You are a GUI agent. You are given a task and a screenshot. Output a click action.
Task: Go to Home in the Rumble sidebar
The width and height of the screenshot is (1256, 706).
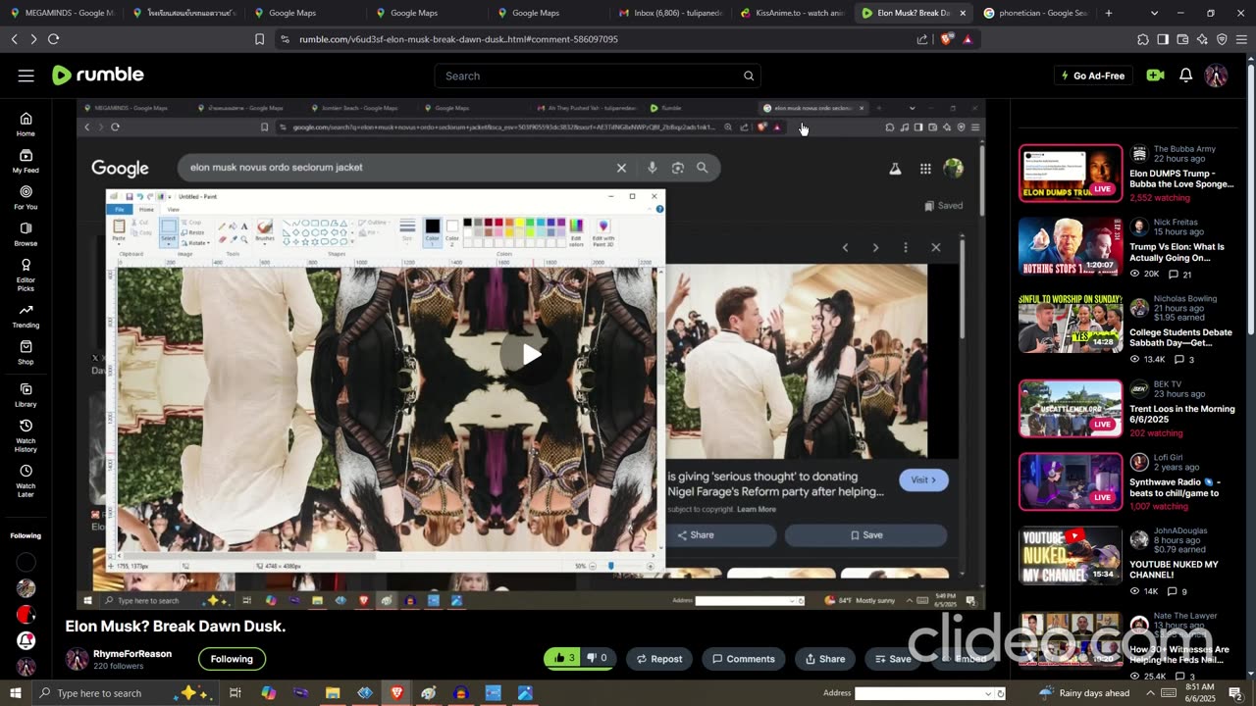coord(26,125)
